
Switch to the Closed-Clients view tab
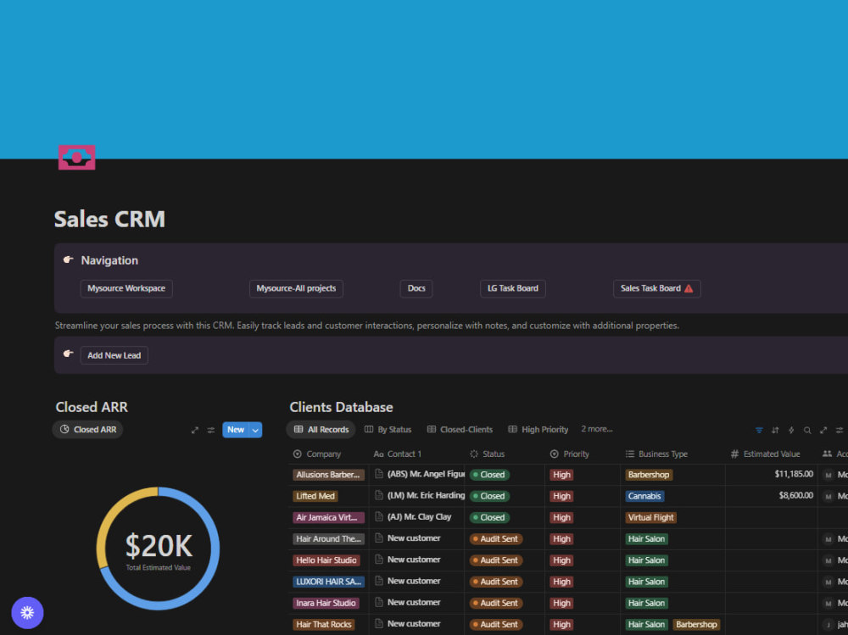click(x=460, y=430)
